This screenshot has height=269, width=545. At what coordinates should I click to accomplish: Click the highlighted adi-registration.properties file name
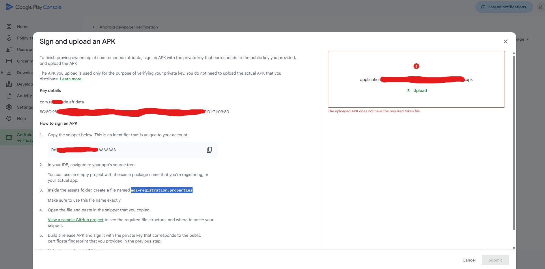pos(162,190)
